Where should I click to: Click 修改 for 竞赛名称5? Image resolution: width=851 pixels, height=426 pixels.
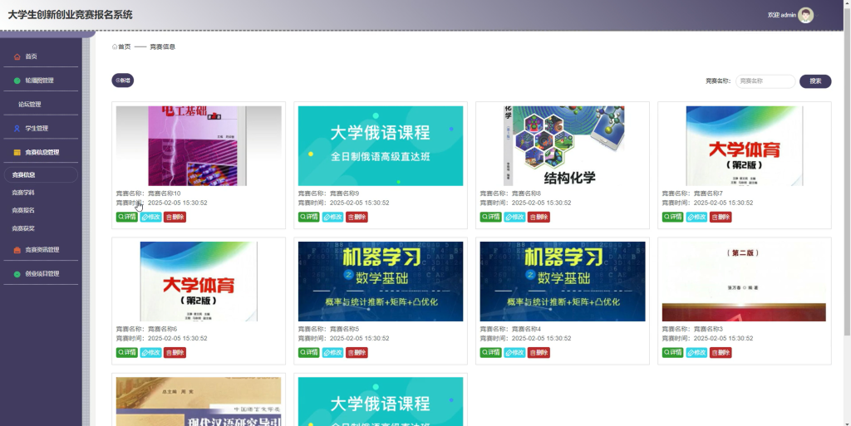coord(332,352)
